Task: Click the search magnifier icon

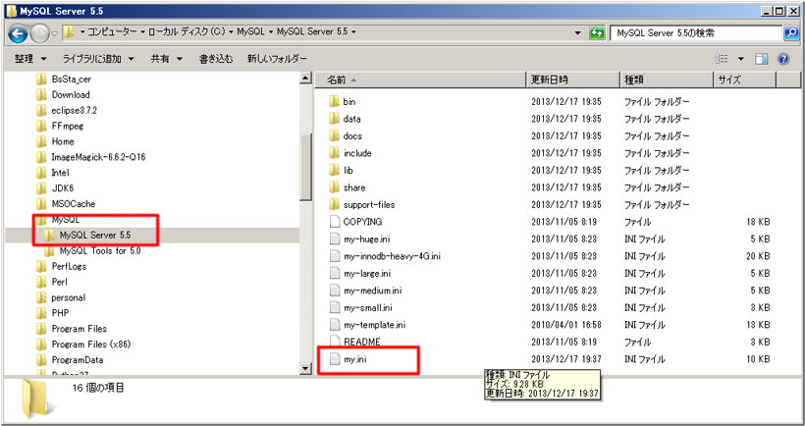Action: pos(791,32)
